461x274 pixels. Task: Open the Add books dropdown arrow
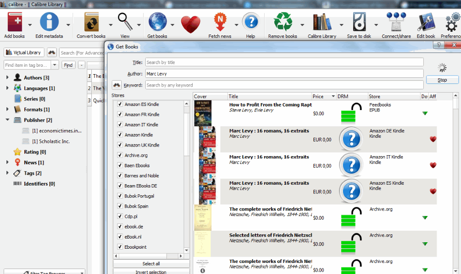point(30,25)
